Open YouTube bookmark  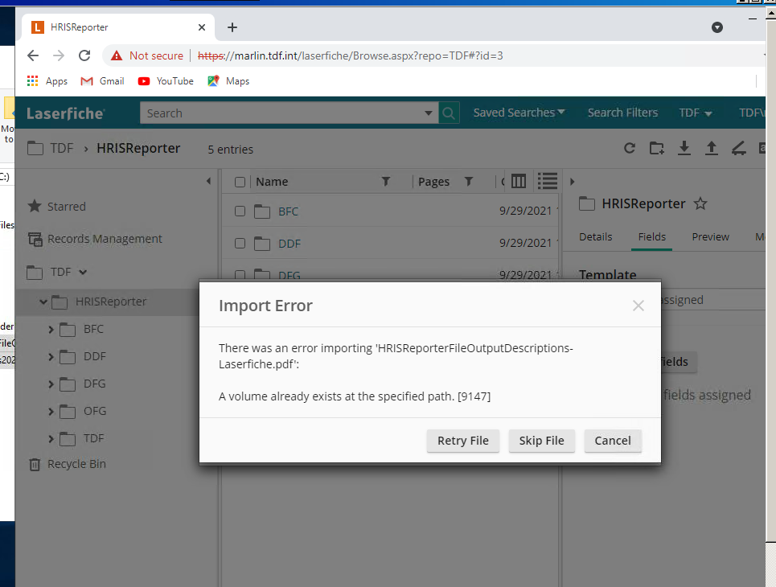point(166,81)
